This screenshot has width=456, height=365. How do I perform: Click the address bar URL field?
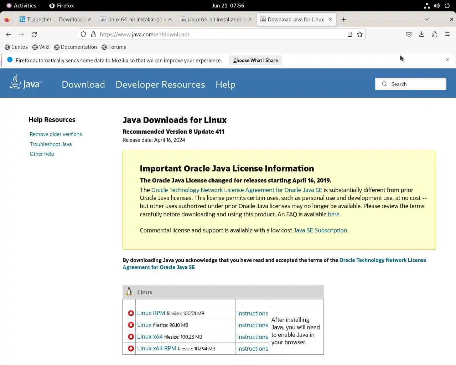coord(221,34)
